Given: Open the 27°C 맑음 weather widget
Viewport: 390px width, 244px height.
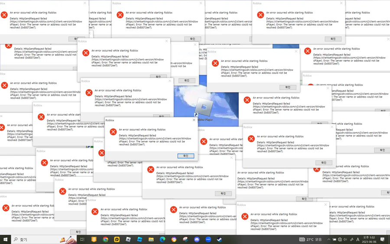Looking at the screenshot, I should point(310,240).
